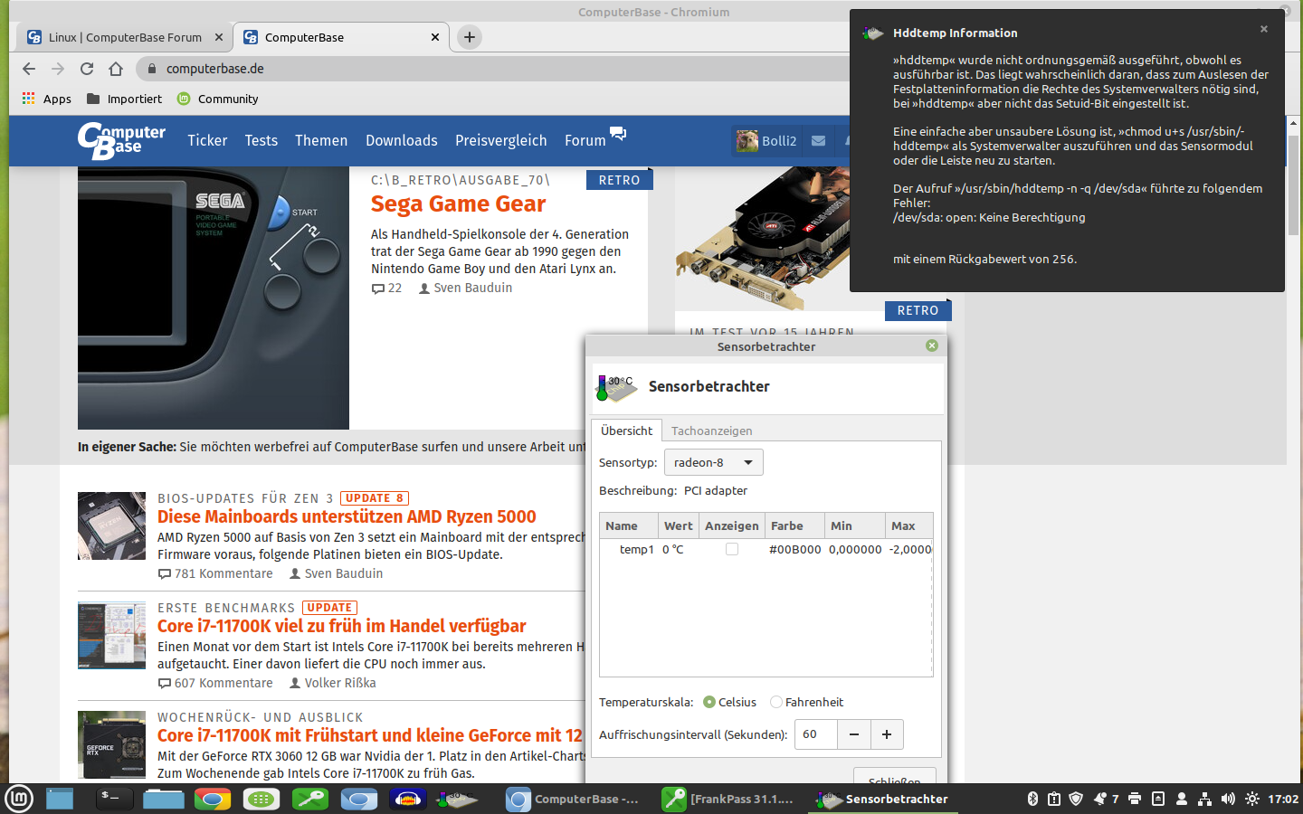Open the Community bookmark
Screen dimensions: 1303x814
[x=218, y=99]
